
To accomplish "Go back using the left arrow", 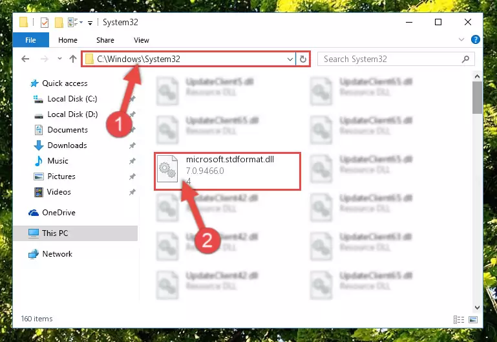I will [25, 59].
